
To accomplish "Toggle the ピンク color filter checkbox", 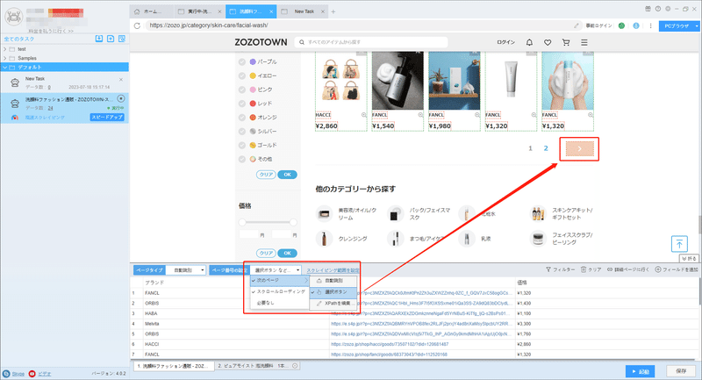I will click(242, 90).
